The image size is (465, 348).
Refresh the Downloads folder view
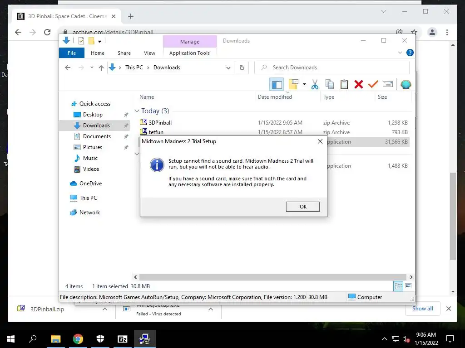coord(242,68)
